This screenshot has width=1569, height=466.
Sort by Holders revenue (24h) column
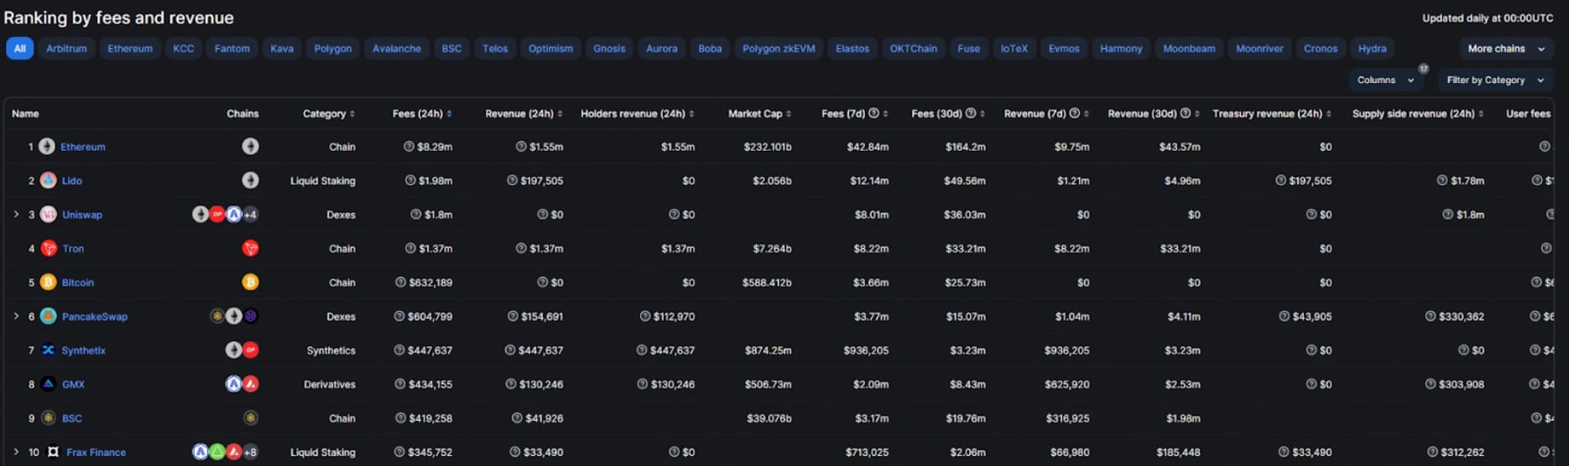pos(638,113)
